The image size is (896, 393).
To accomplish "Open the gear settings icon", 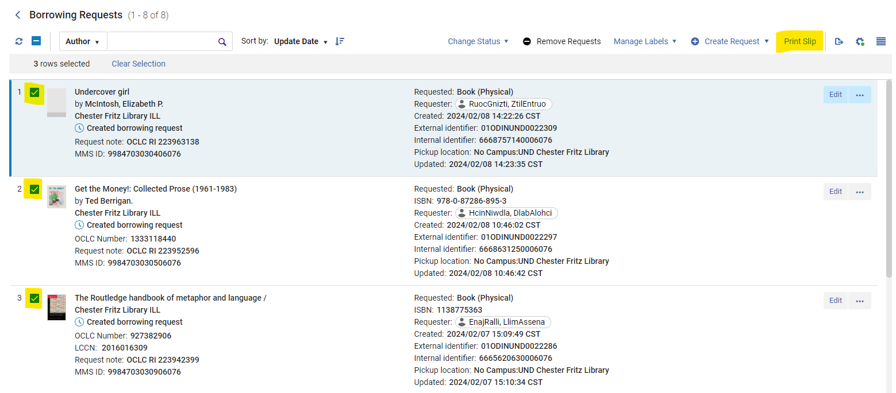I will [860, 41].
